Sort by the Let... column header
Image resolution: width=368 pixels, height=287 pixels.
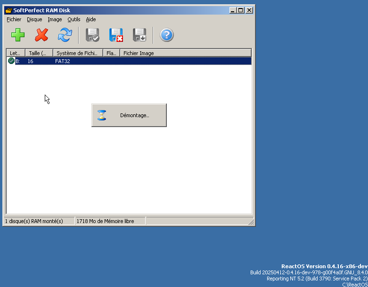[16, 53]
